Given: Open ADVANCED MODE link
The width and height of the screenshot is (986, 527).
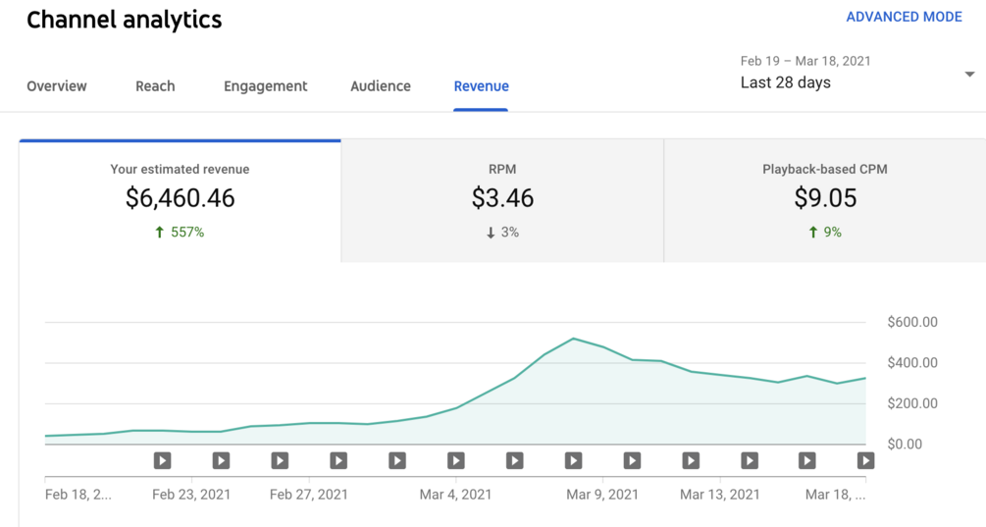Looking at the screenshot, I should tap(904, 18).
